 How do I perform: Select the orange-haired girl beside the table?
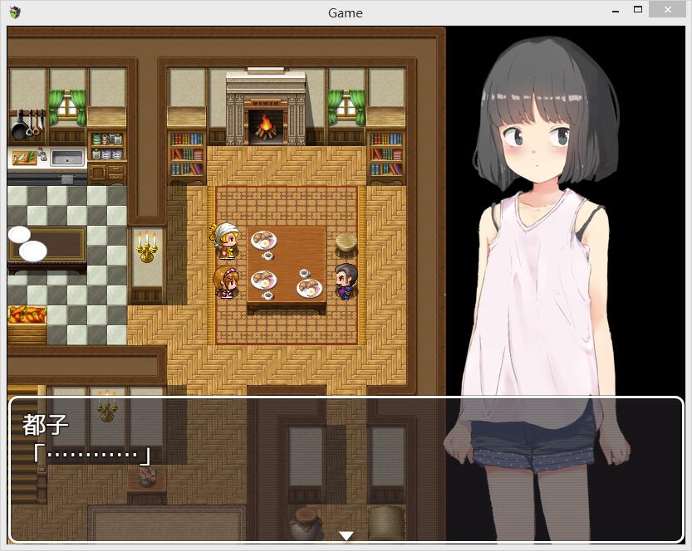point(226,282)
